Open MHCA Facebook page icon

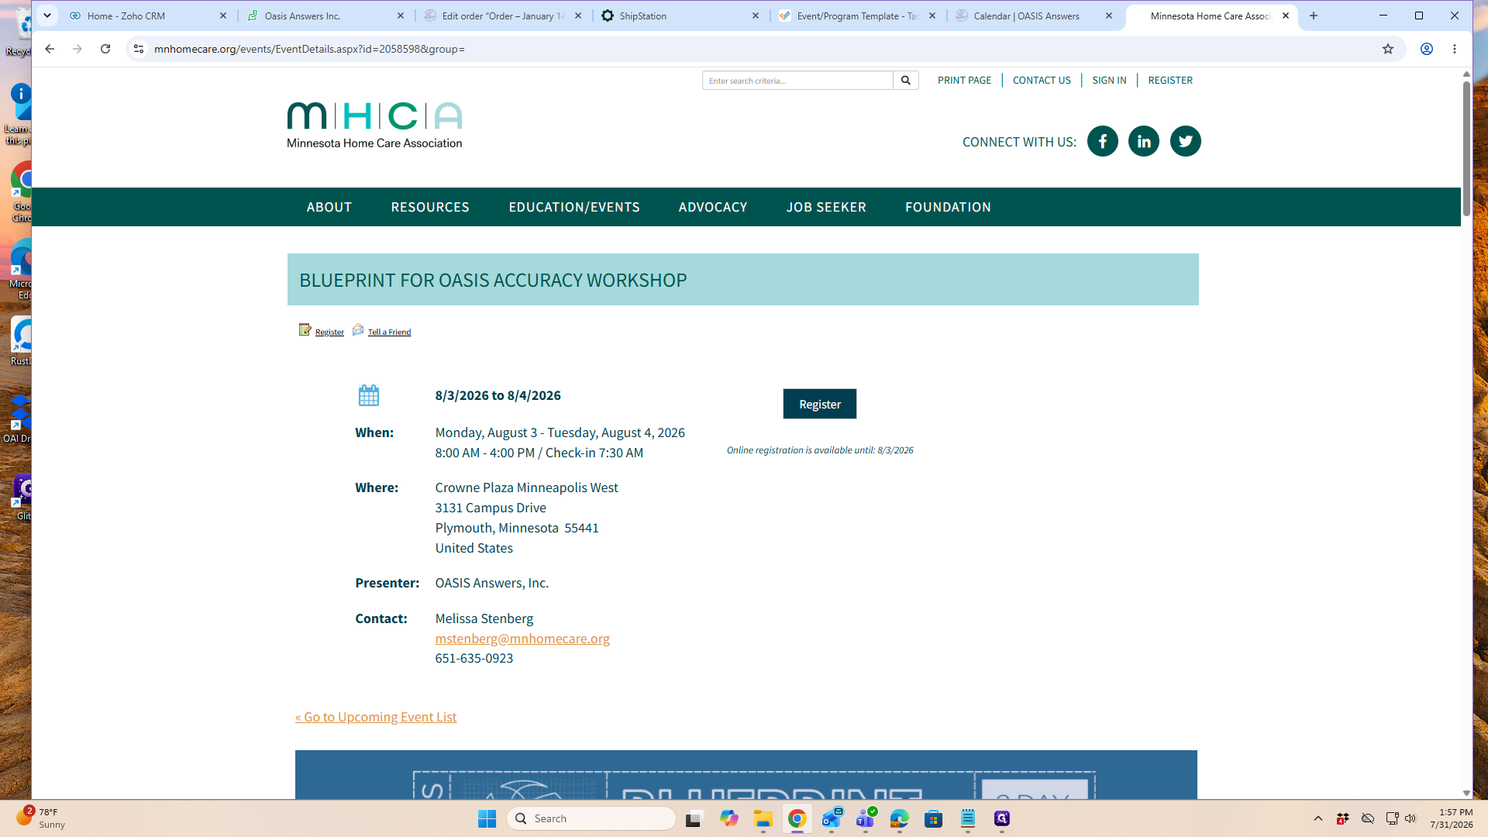coord(1102,141)
